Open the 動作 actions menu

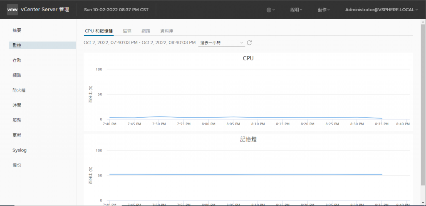[x=324, y=10]
